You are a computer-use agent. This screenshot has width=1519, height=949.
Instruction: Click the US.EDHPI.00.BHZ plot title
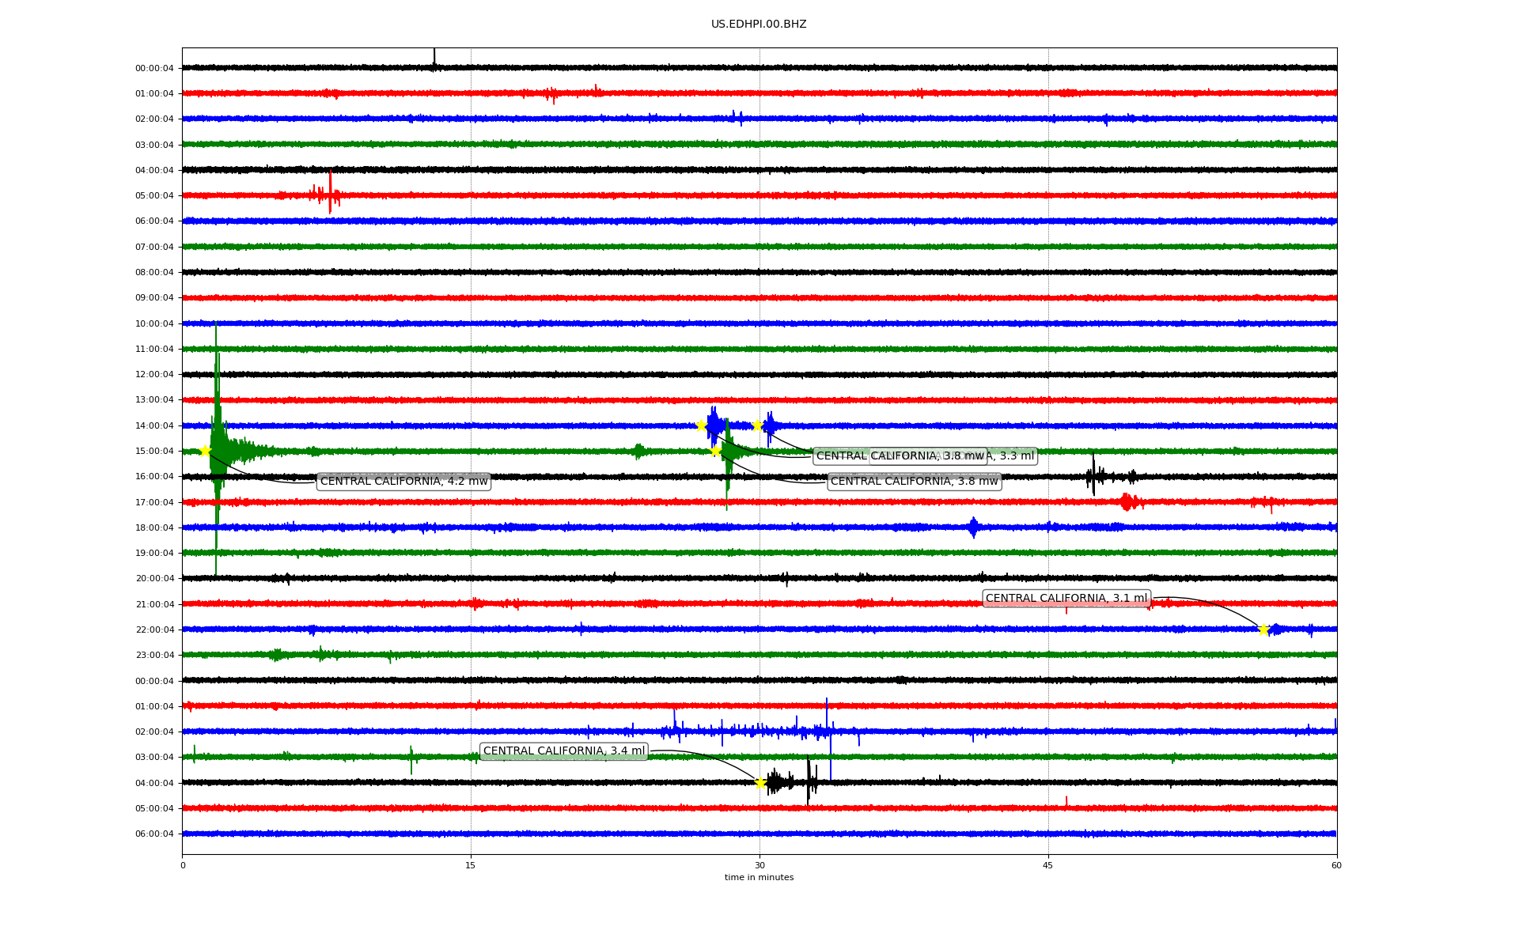tap(759, 25)
